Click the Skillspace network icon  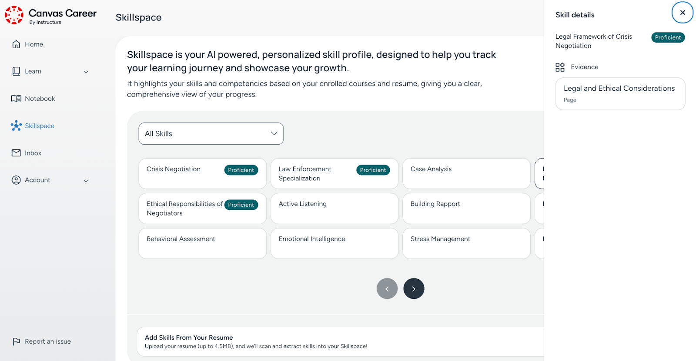coord(16,126)
